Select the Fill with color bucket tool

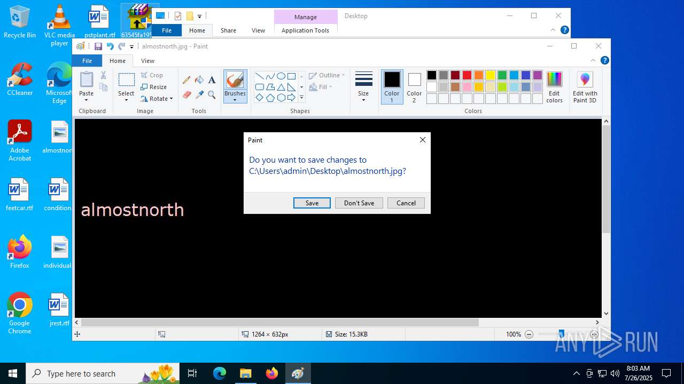pyautogui.click(x=199, y=80)
